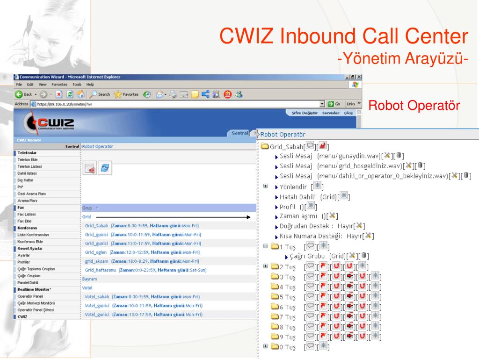Open the Grup column sort arrow
479x359 pixels.
tap(97, 208)
